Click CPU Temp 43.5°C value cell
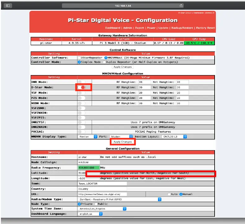This screenshot has height=224, width=245. [199, 43]
